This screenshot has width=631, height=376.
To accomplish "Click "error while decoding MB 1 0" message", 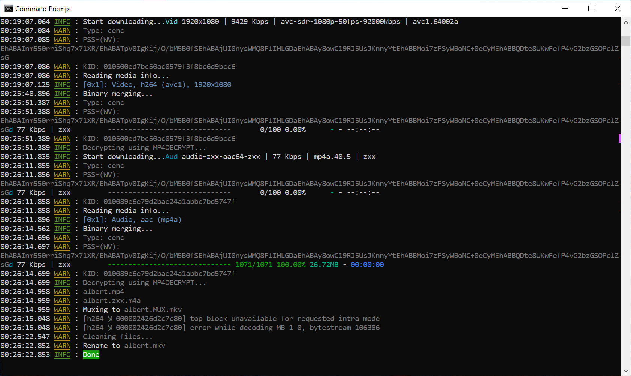I will 247,328.
